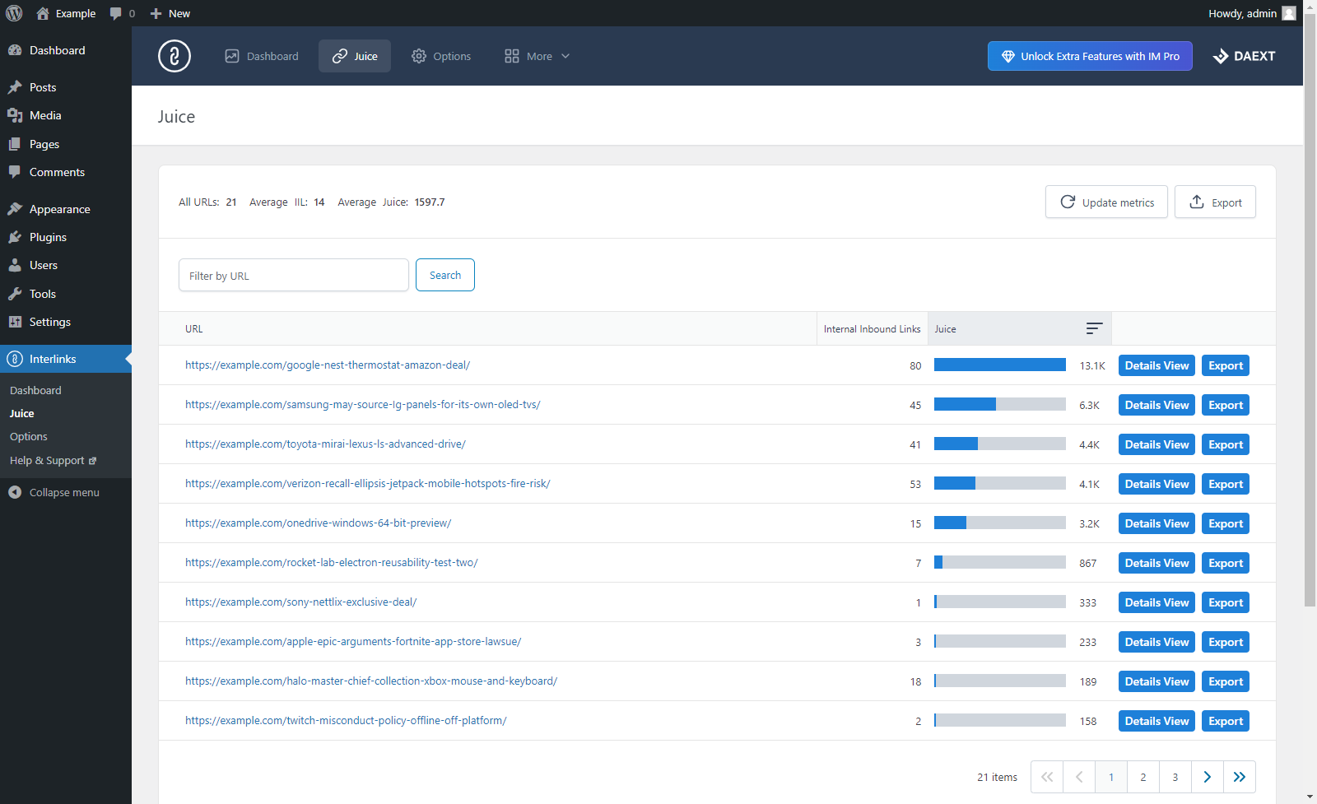The height and width of the screenshot is (804, 1317).
Task: Open the Interlinks Dashboard submenu link
Action: coord(35,390)
